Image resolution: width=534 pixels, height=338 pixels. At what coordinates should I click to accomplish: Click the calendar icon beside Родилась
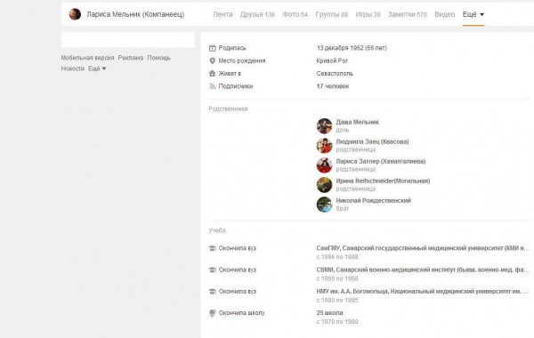212,48
